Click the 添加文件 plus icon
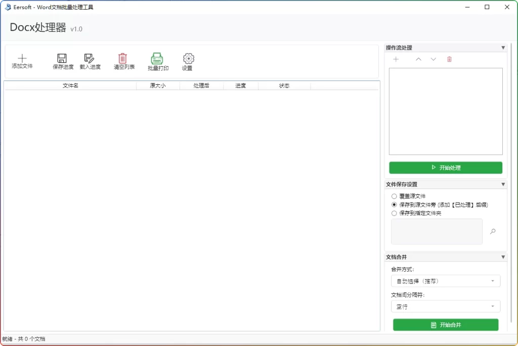Screen dimensions: 518x346 pos(22,59)
